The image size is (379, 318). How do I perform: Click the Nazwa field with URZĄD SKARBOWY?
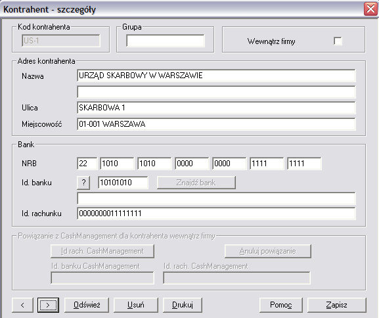[x=216, y=76]
